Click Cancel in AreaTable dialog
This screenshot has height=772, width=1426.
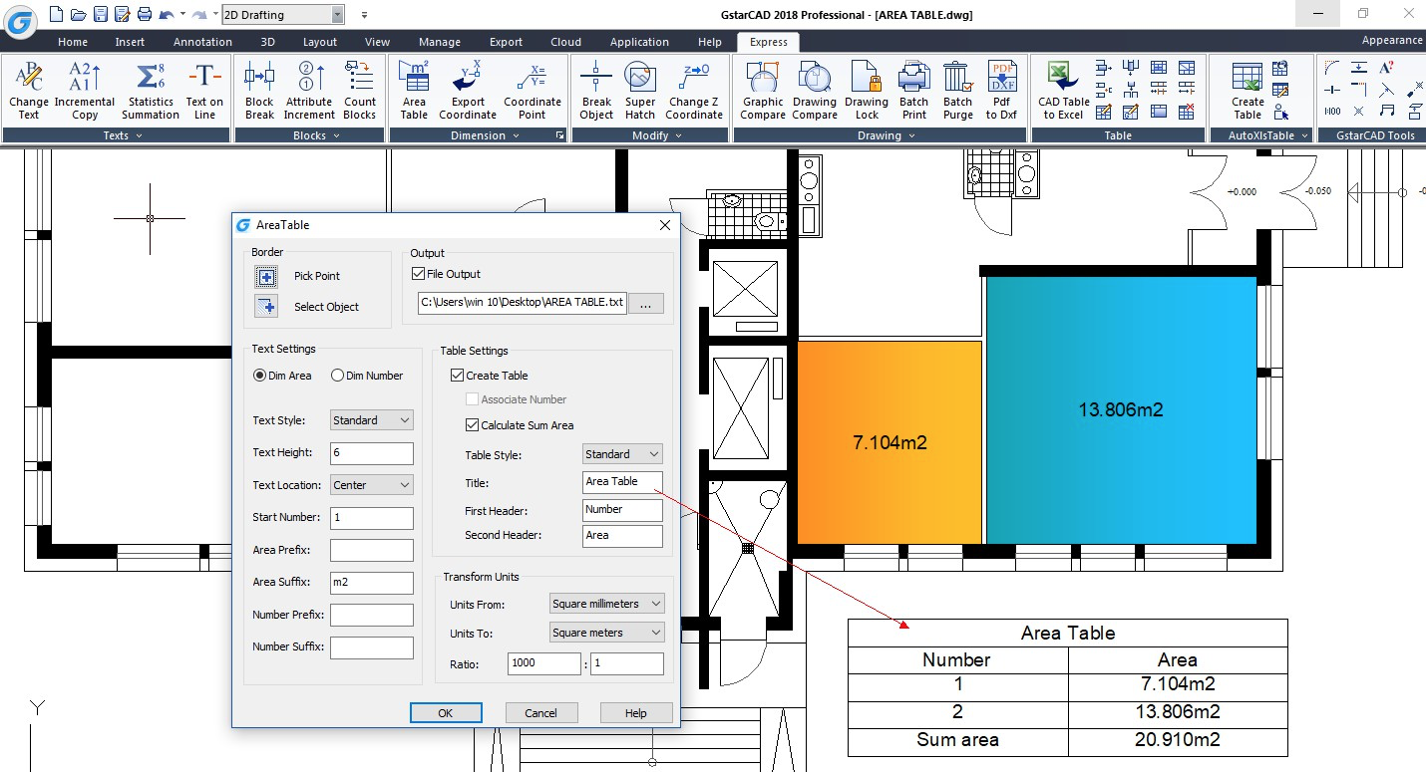(x=541, y=712)
